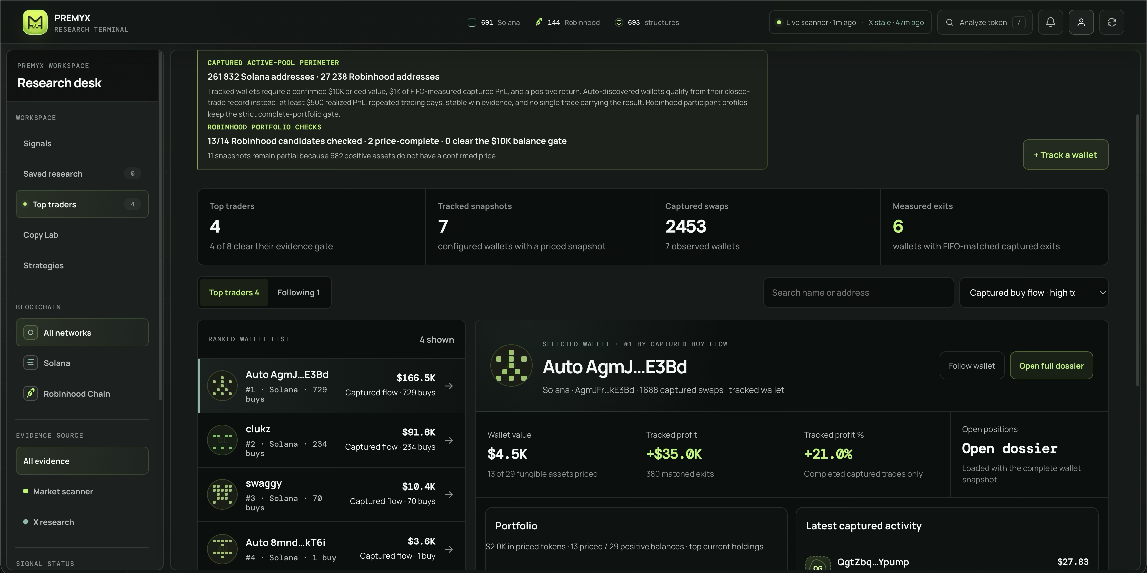The width and height of the screenshot is (1147, 573).
Task: Click the QgtZbq...Ypump token icon
Action: (x=818, y=564)
